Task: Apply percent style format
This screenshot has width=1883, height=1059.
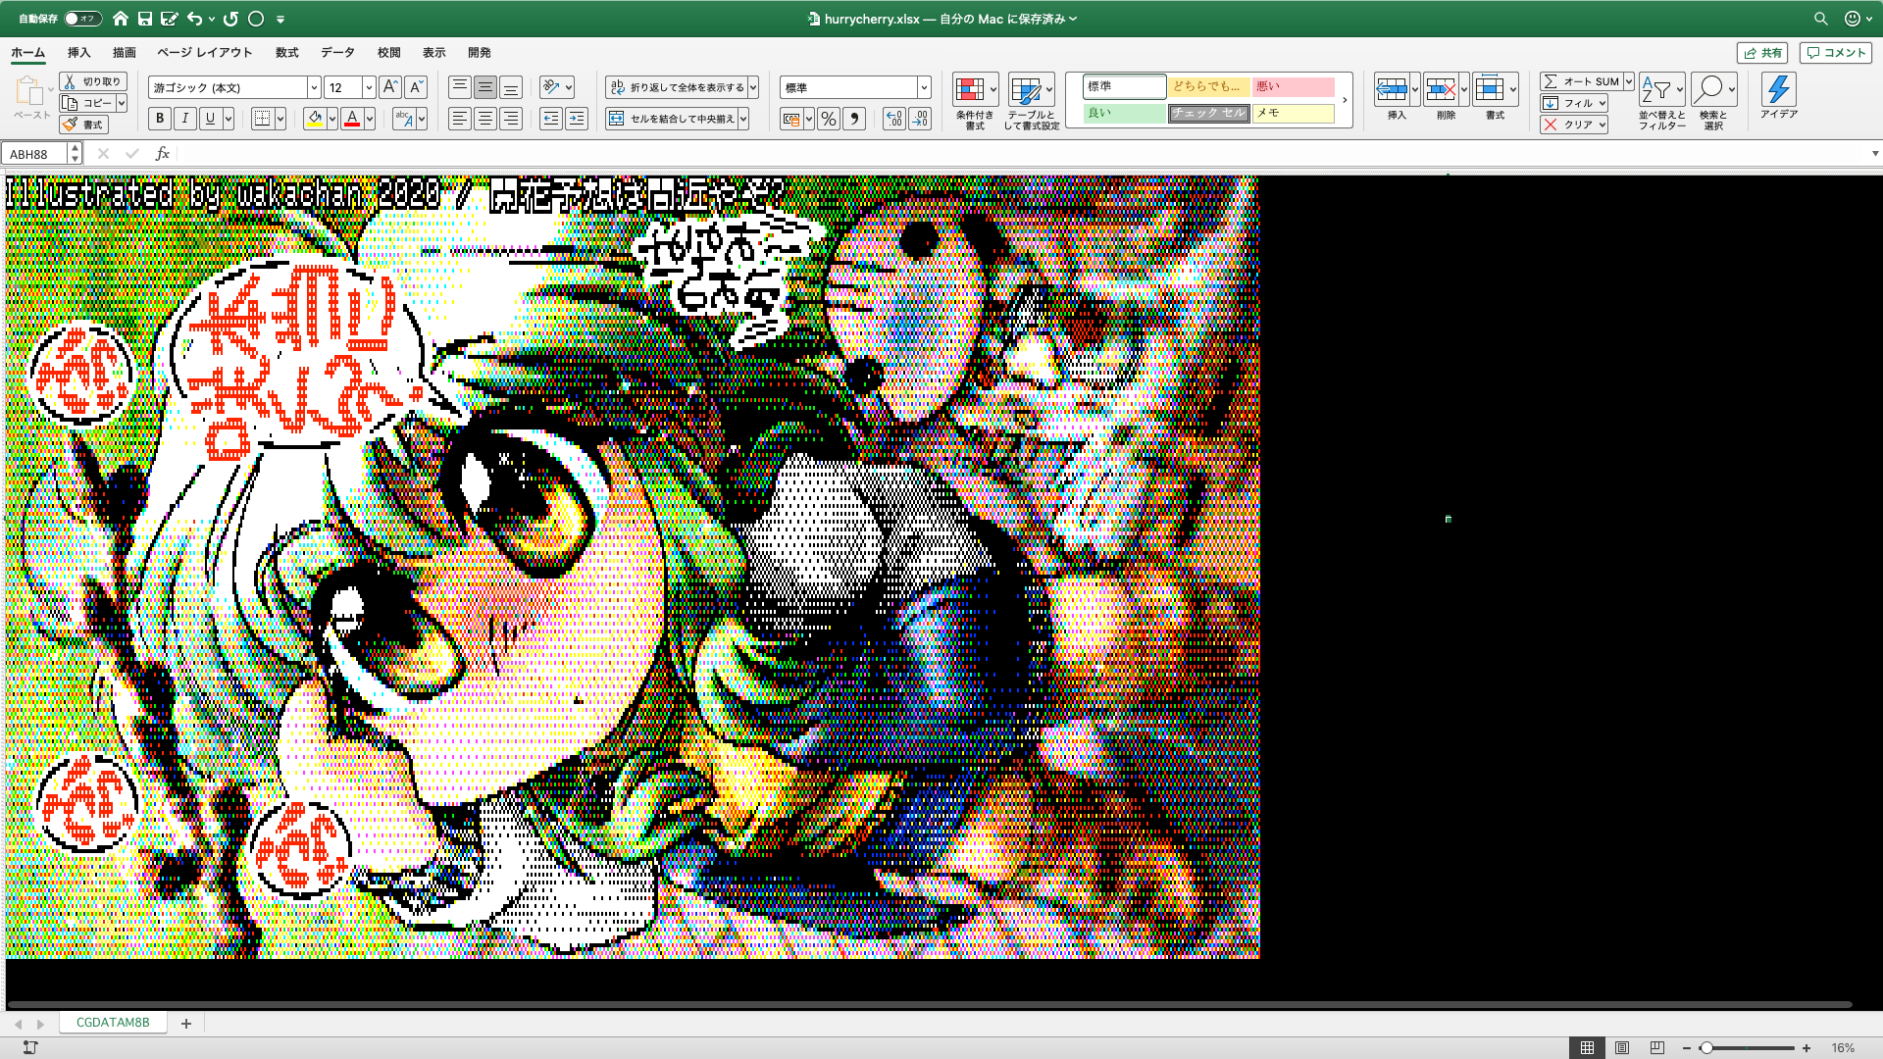Action: [x=829, y=119]
